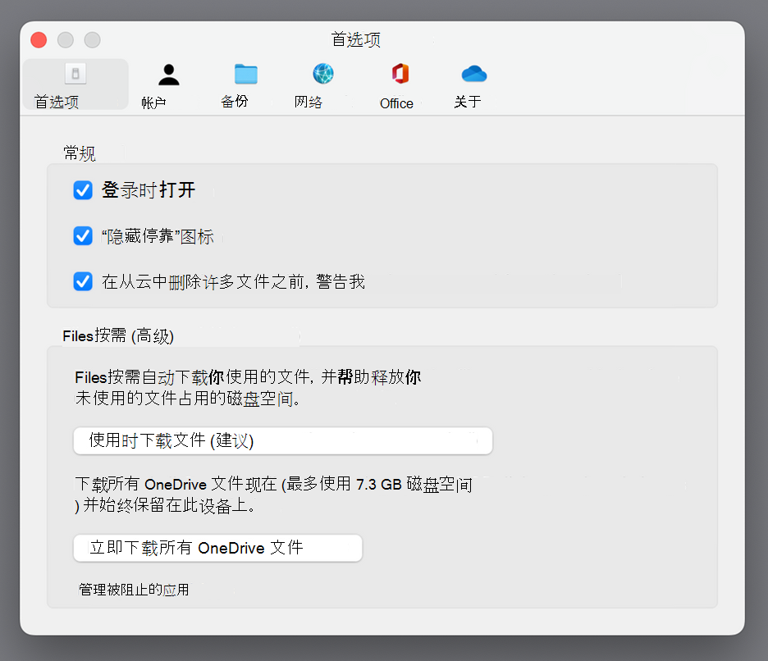This screenshot has height=661, width=768.
Task: Click 立即下载所有 OneDrive 文件 button
Action: [x=217, y=548]
